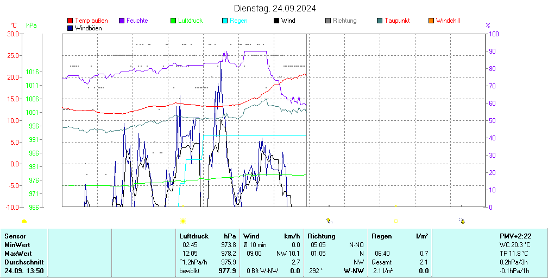
Task: Select the purple Feuchte legend swatch
Action: point(122,21)
